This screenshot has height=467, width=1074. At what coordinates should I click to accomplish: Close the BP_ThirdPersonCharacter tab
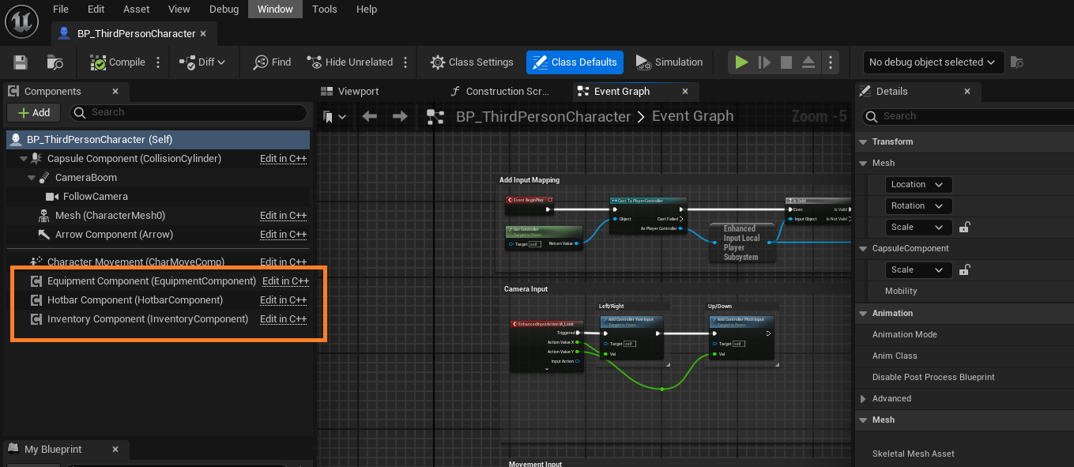[203, 34]
